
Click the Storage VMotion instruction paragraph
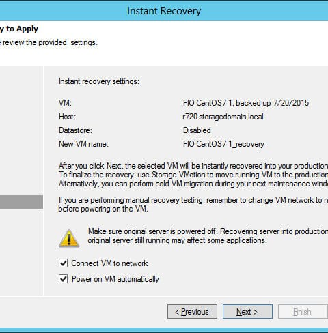click(x=193, y=175)
